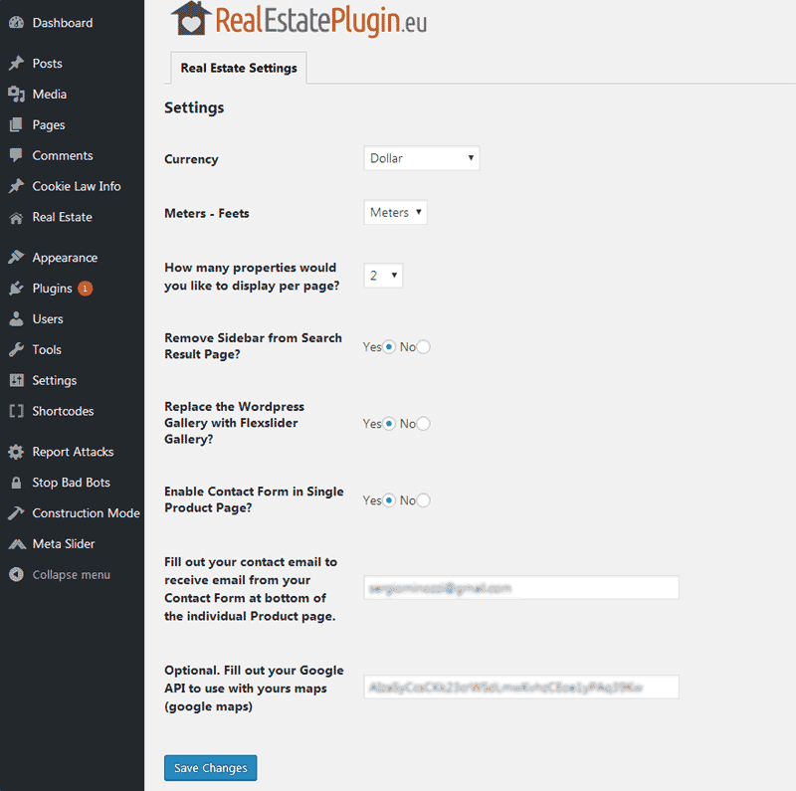This screenshot has width=796, height=791.
Task: Open Stop Bad Bots menu link
Action: (x=71, y=483)
